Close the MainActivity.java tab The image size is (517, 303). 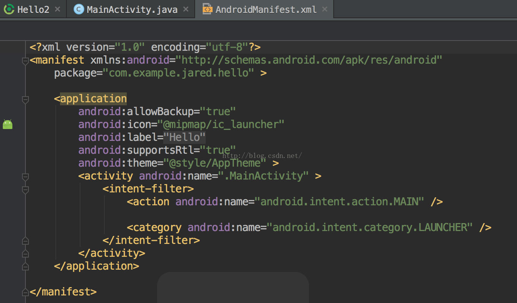coord(186,9)
